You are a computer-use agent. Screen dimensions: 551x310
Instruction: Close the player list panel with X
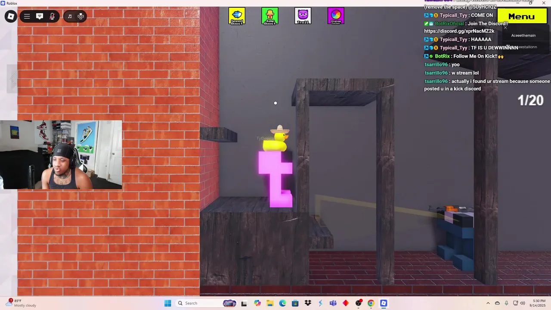tap(505, 28)
